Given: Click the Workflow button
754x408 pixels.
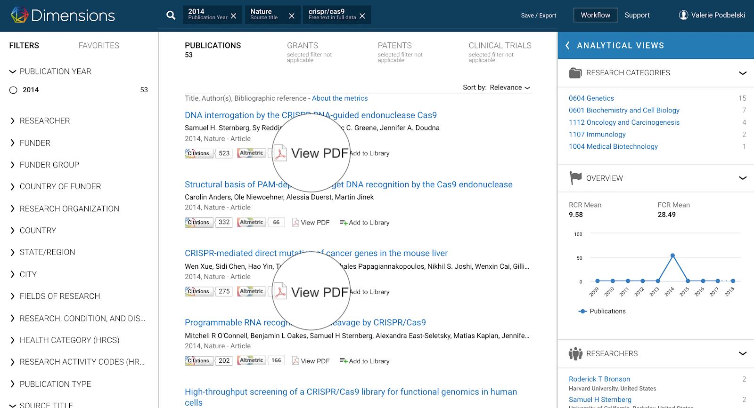Looking at the screenshot, I should click(595, 15).
